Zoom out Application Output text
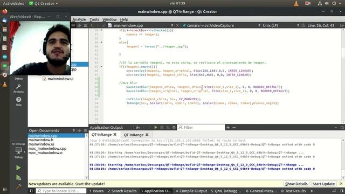Image resolution: width=345 pixels, height=194 pixels. [x=234, y=127]
